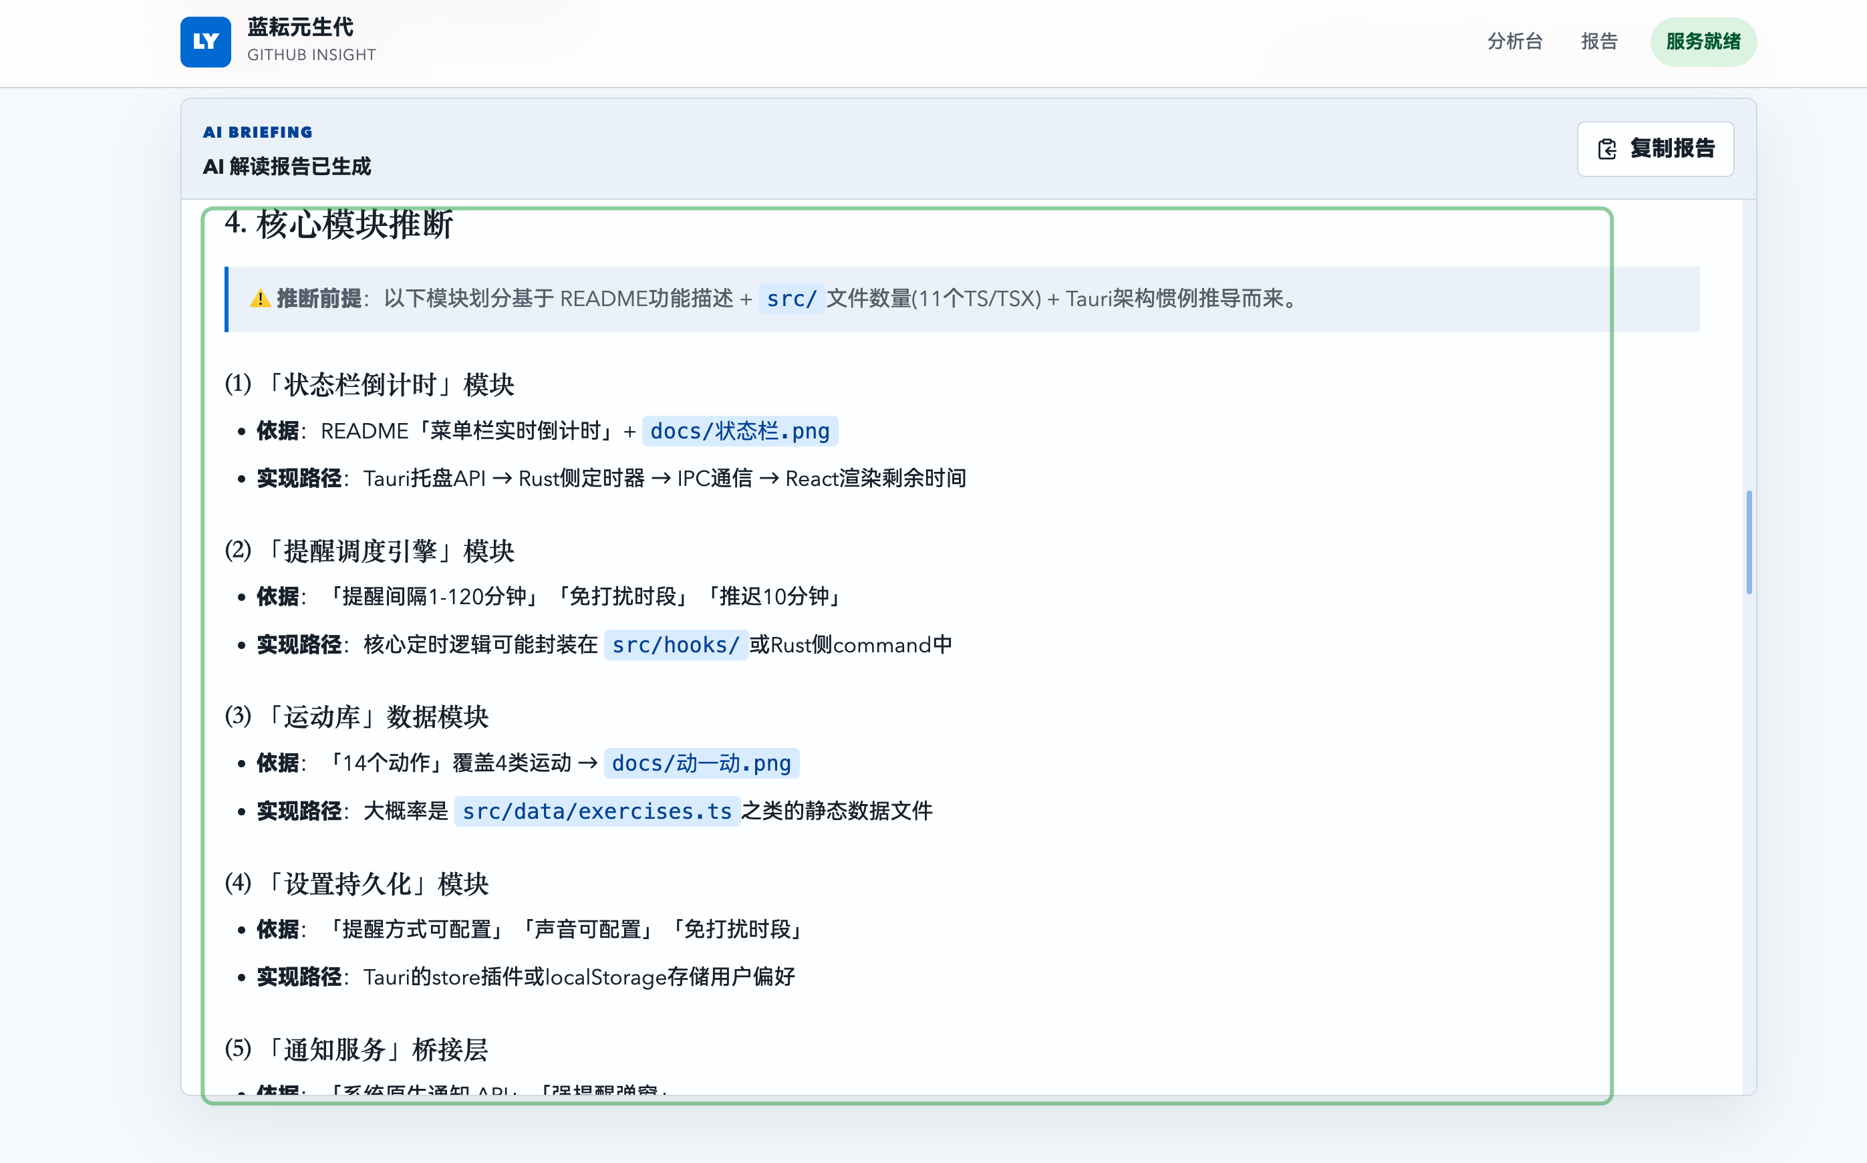The width and height of the screenshot is (1867, 1163).
Task: Click the 复制报告 button
Action: (x=1656, y=148)
